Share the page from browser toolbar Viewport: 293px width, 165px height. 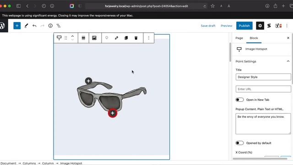click(276, 6)
